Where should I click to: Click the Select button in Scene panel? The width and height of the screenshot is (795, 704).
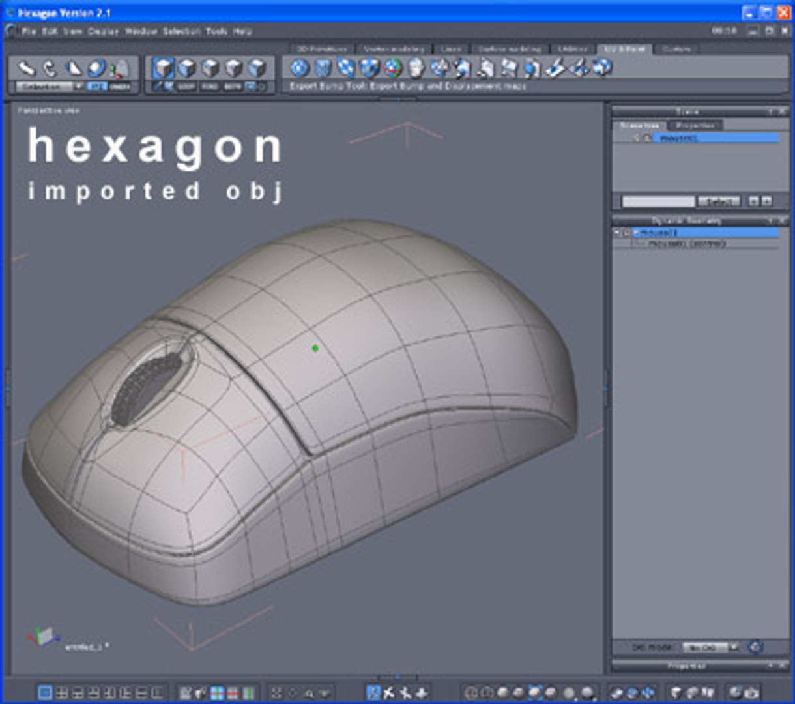click(718, 201)
